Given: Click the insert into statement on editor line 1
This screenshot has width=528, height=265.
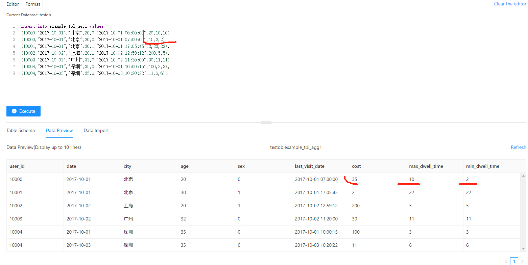Looking at the screenshot, I should 62,26.
